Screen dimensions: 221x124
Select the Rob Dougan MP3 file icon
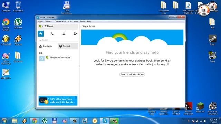point(188,8)
